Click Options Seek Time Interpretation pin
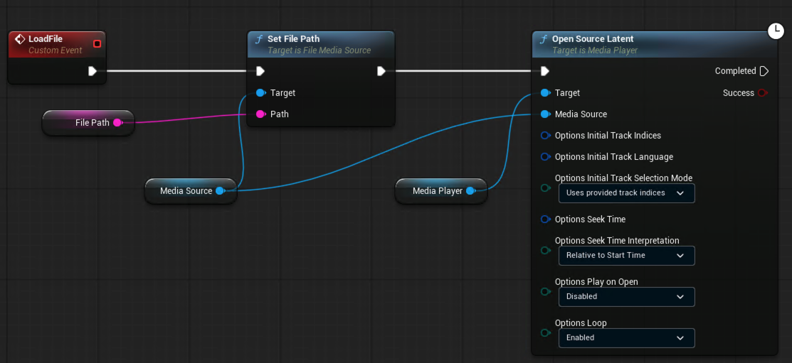Viewport: 792px width, 363px height. 545,251
